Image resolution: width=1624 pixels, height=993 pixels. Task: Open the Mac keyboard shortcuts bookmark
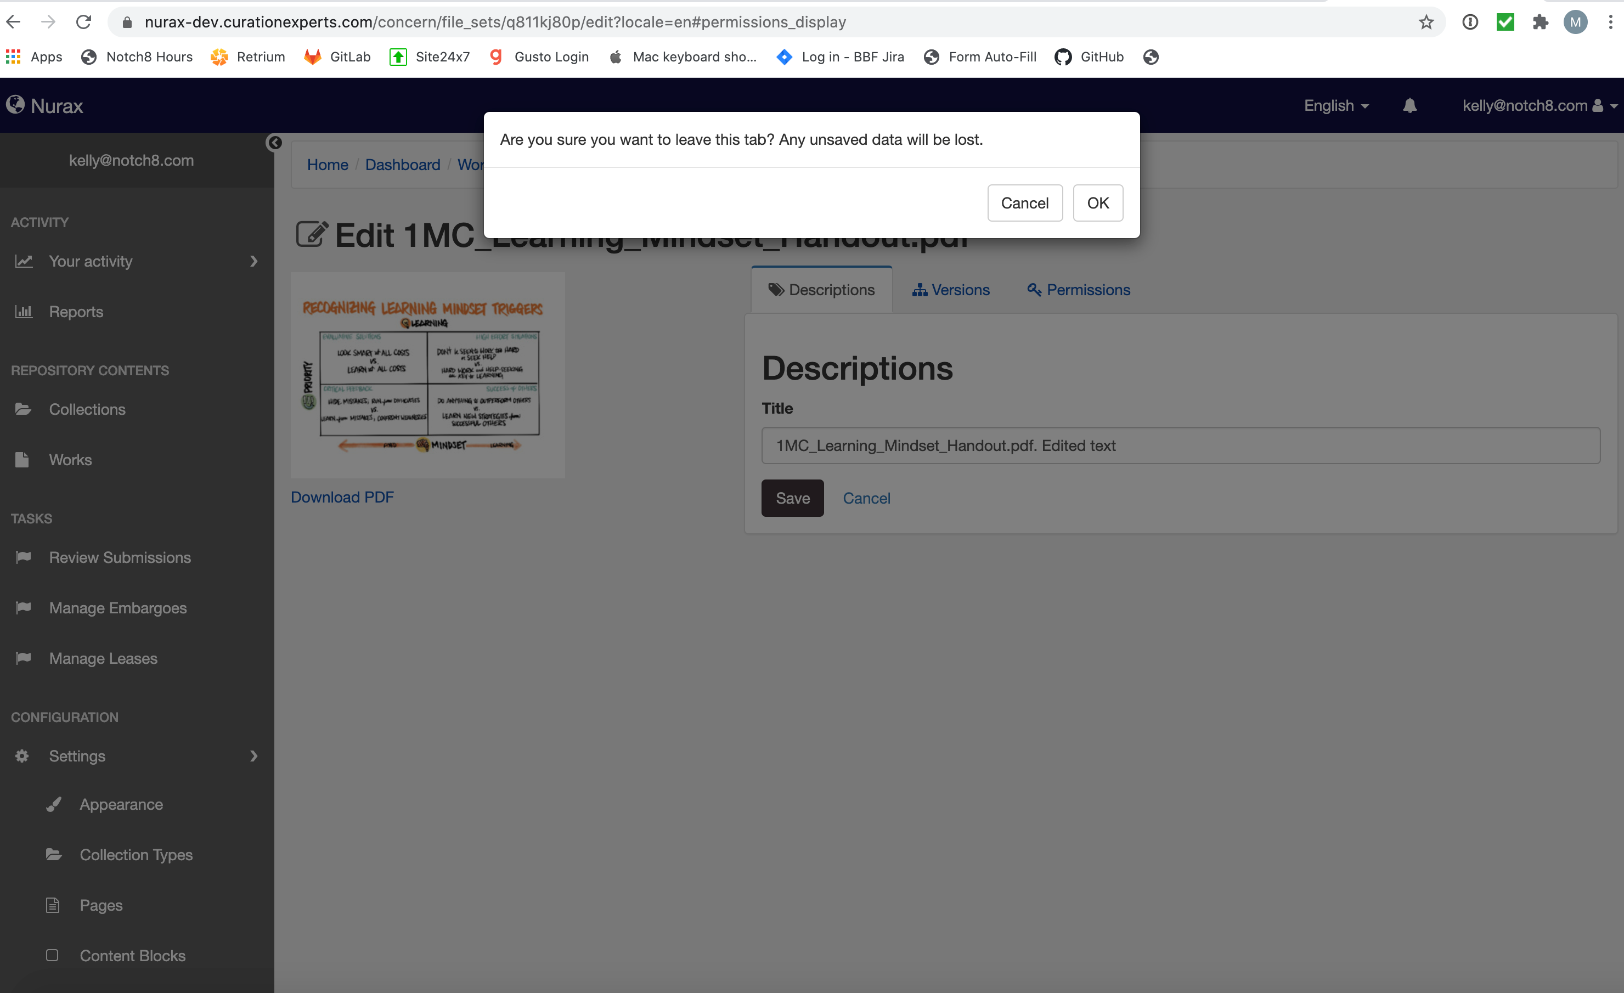tap(682, 57)
